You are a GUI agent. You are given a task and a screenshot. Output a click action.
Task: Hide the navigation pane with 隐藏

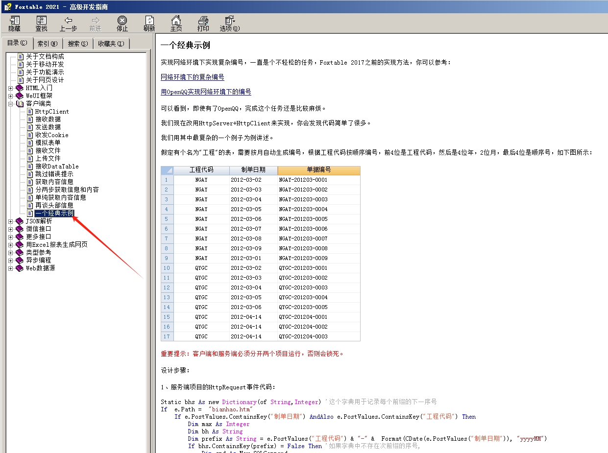pyautogui.click(x=15, y=24)
